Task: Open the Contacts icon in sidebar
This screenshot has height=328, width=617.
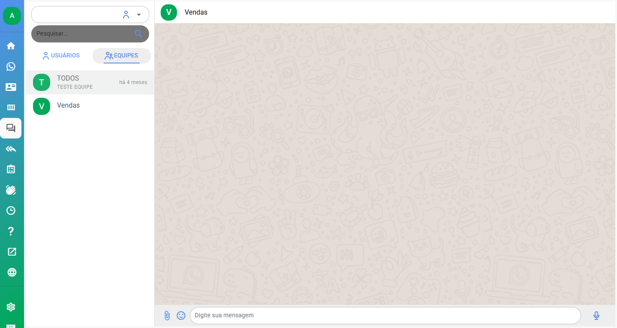Action: (11, 87)
